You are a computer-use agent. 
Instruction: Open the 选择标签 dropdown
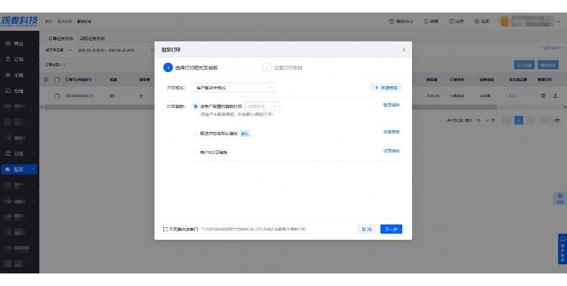point(262,106)
